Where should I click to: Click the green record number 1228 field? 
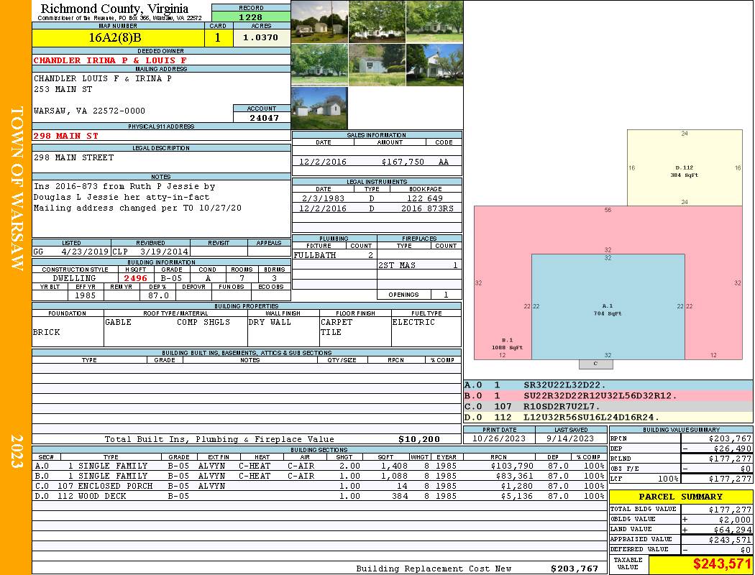pyautogui.click(x=250, y=17)
